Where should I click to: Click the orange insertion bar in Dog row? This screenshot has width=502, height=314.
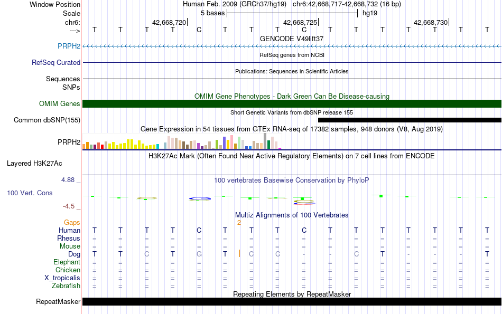[x=239, y=253]
